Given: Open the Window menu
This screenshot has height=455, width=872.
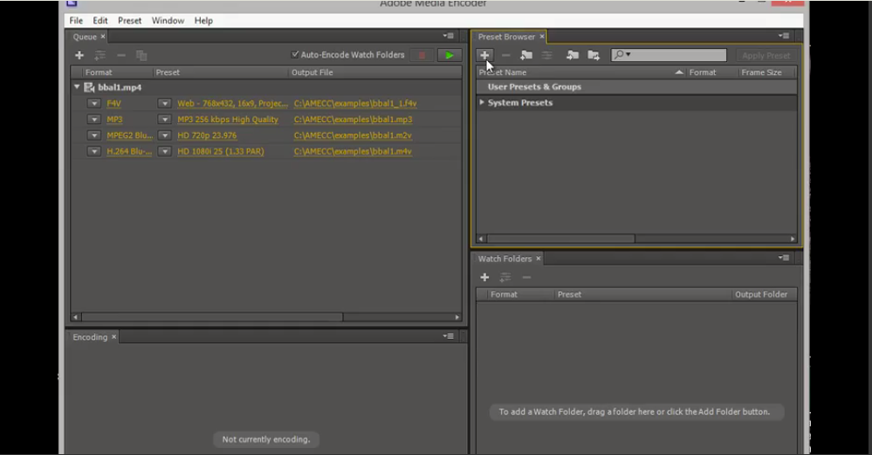Looking at the screenshot, I should tap(168, 21).
